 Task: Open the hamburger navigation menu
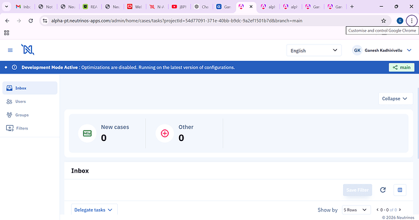(10, 50)
